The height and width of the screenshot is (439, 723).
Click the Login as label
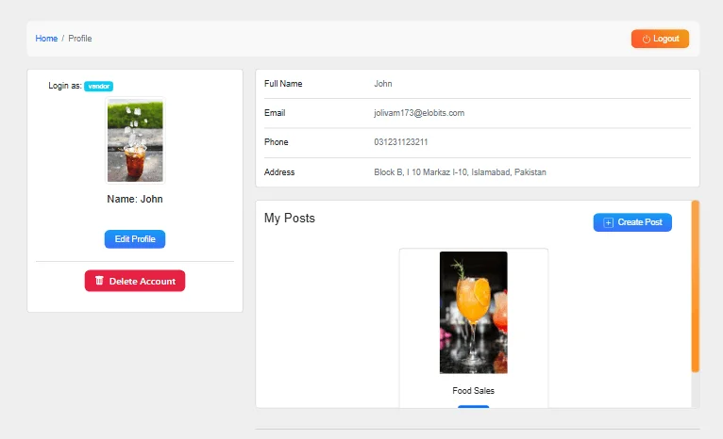coord(64,86)
